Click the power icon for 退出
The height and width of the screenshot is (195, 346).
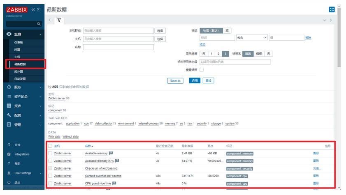pyautogui.click(x=9, y=182)
